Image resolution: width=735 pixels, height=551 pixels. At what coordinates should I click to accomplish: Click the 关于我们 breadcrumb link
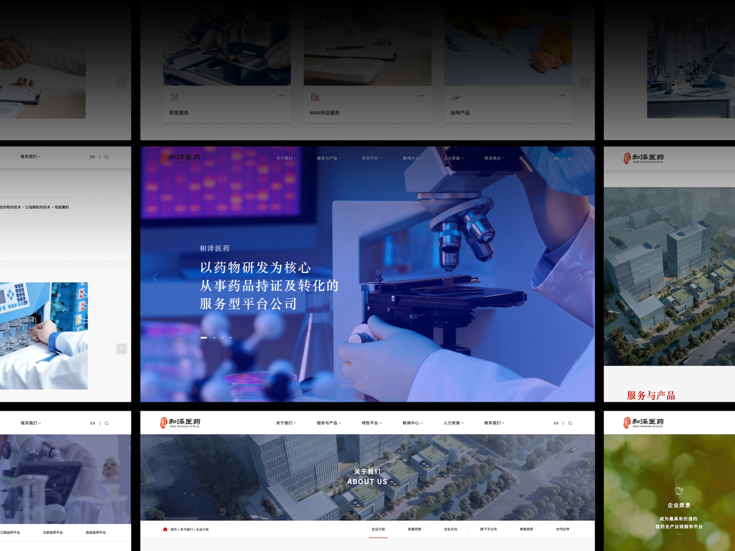(186, 529)
